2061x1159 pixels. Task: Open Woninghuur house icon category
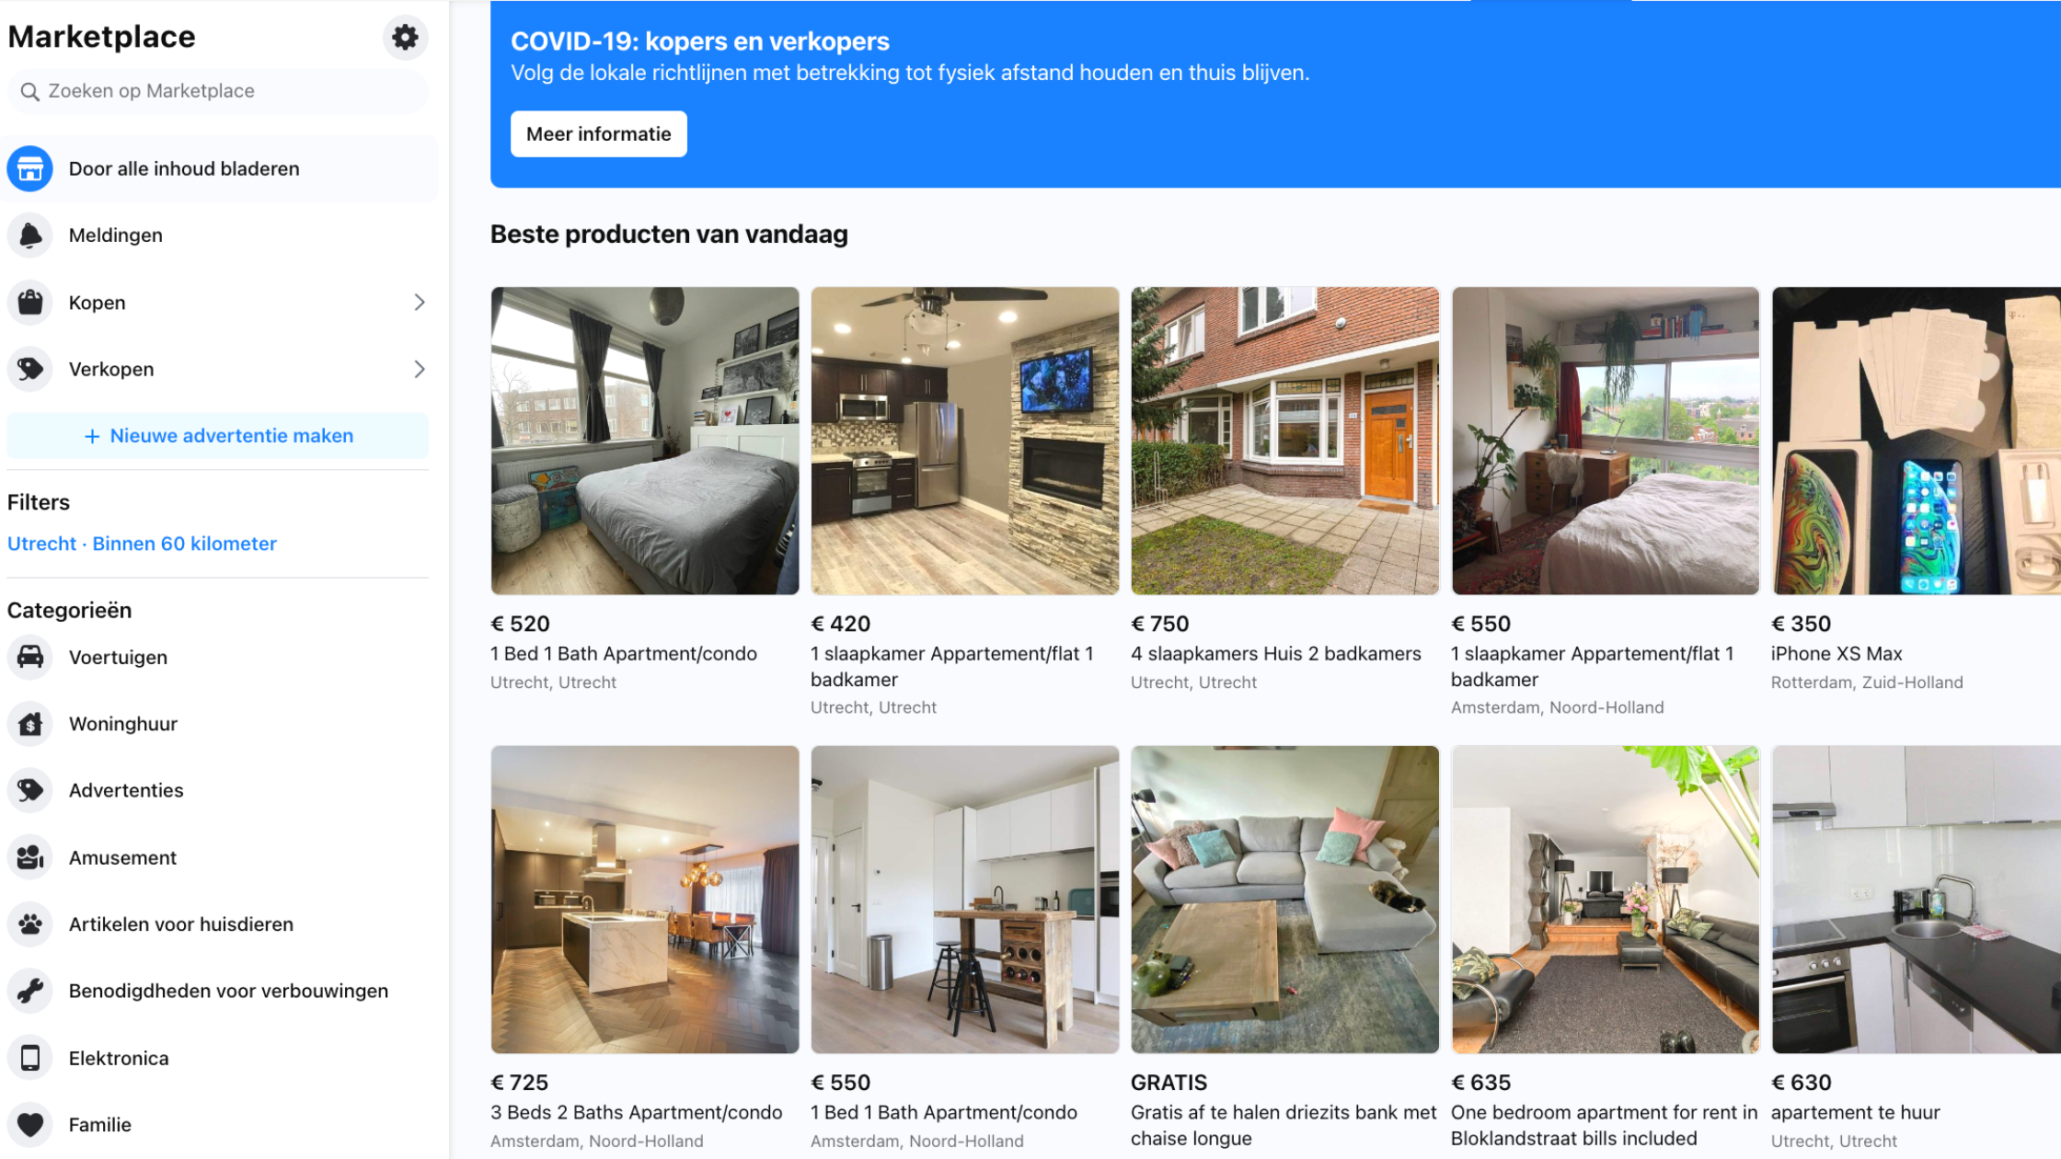(x=29, y=724)
